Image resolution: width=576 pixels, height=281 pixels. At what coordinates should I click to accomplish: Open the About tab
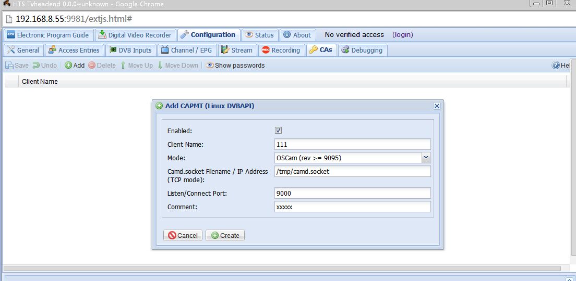point(297,35)
